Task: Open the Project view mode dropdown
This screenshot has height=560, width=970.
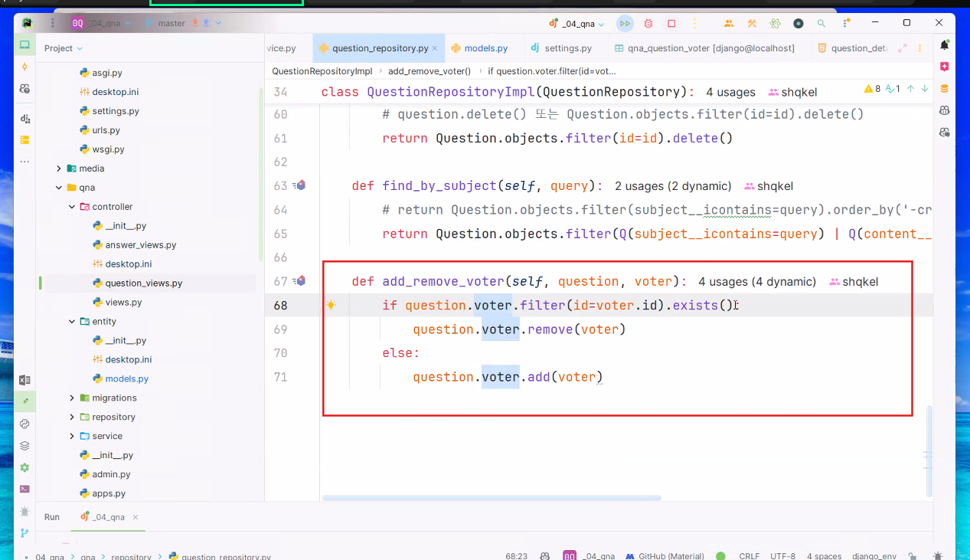Action: pyautogui.click(x=64, y=48)
